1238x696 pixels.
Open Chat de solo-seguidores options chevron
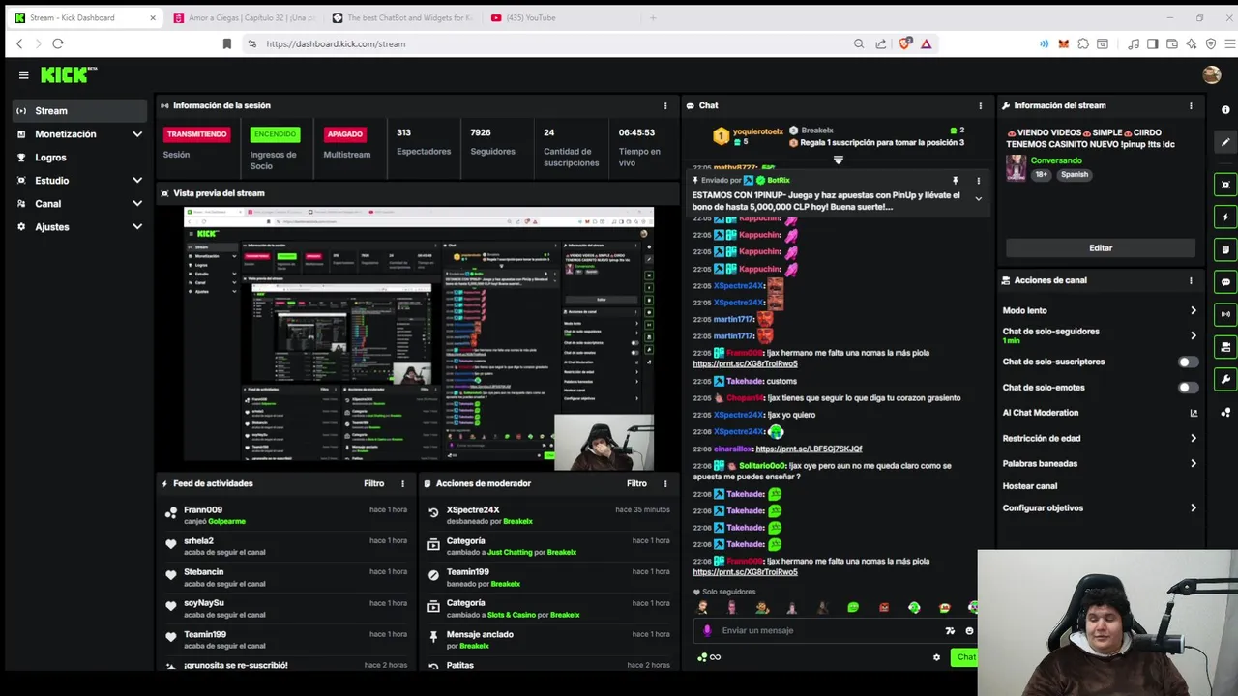pos(1193,335)
